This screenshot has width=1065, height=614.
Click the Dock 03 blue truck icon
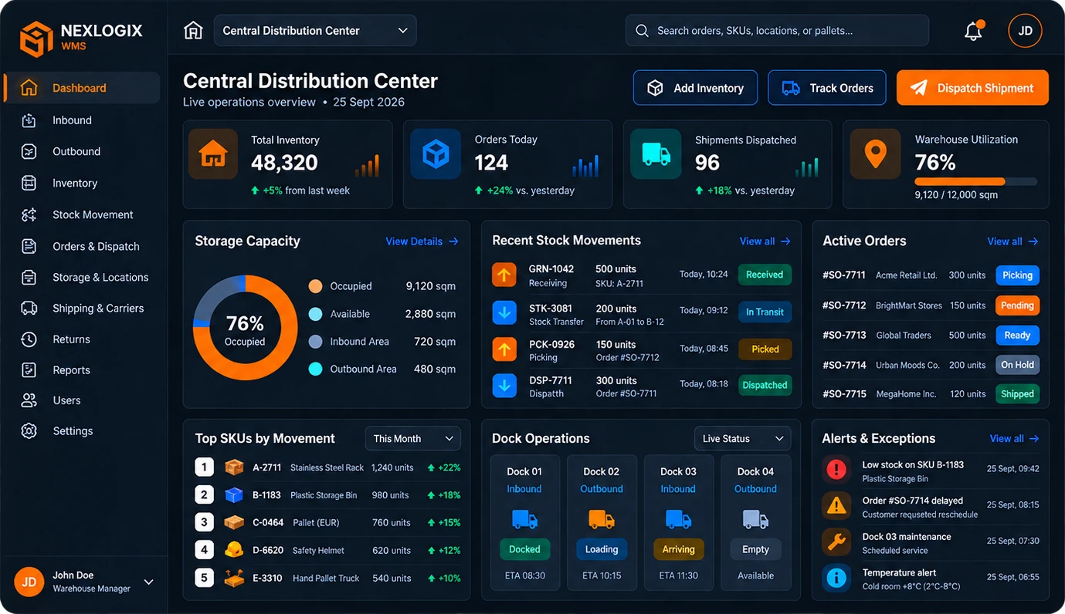coord(678,519)
